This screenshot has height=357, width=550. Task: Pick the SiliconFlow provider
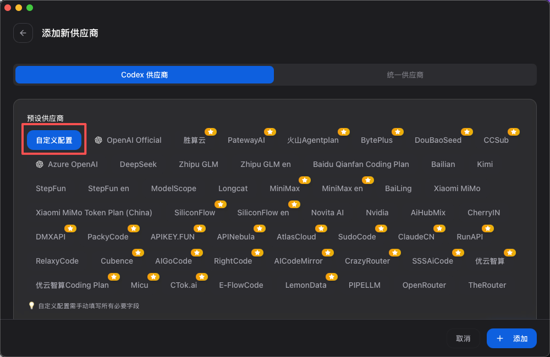(195, 213)
